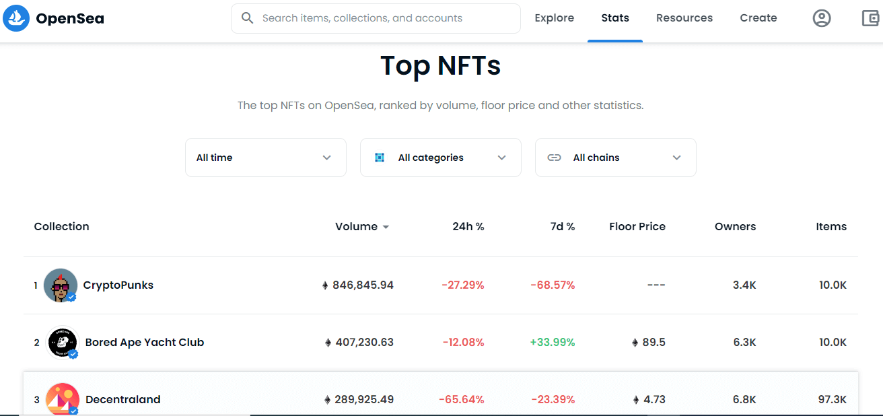Screen dimensions: 883x416
Task: Click the Create link
Action: [x=758, y=18]
